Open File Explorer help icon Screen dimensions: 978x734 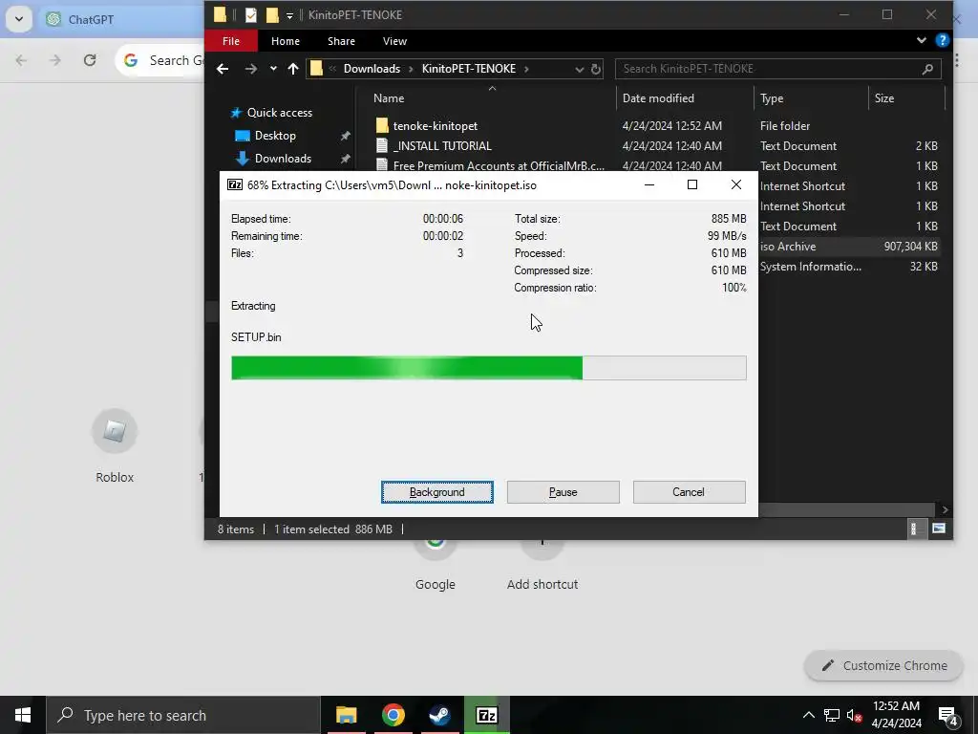(x=942, y=40)
